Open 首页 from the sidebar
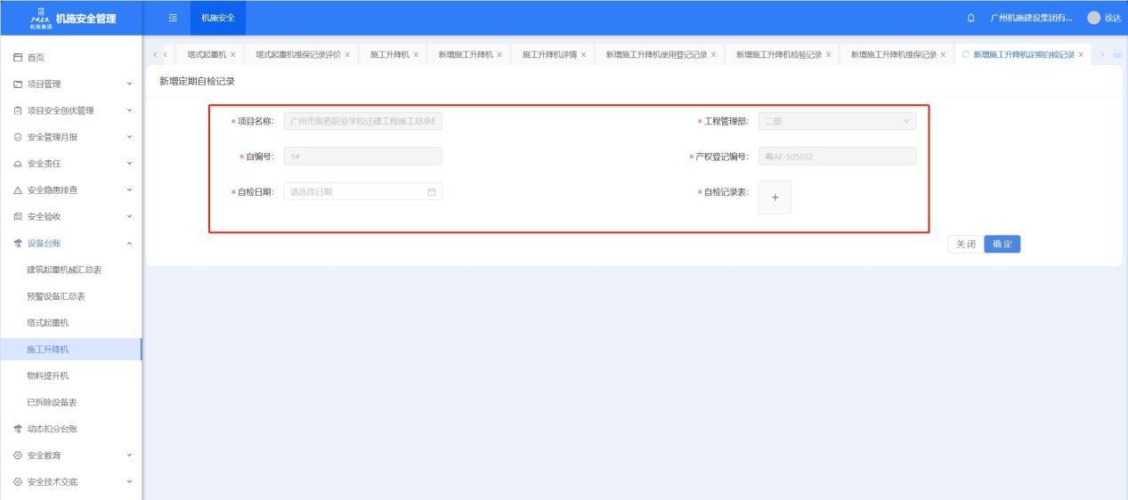Image resolution: width=1128 pixels, height=500 pixels. [36, 57]
